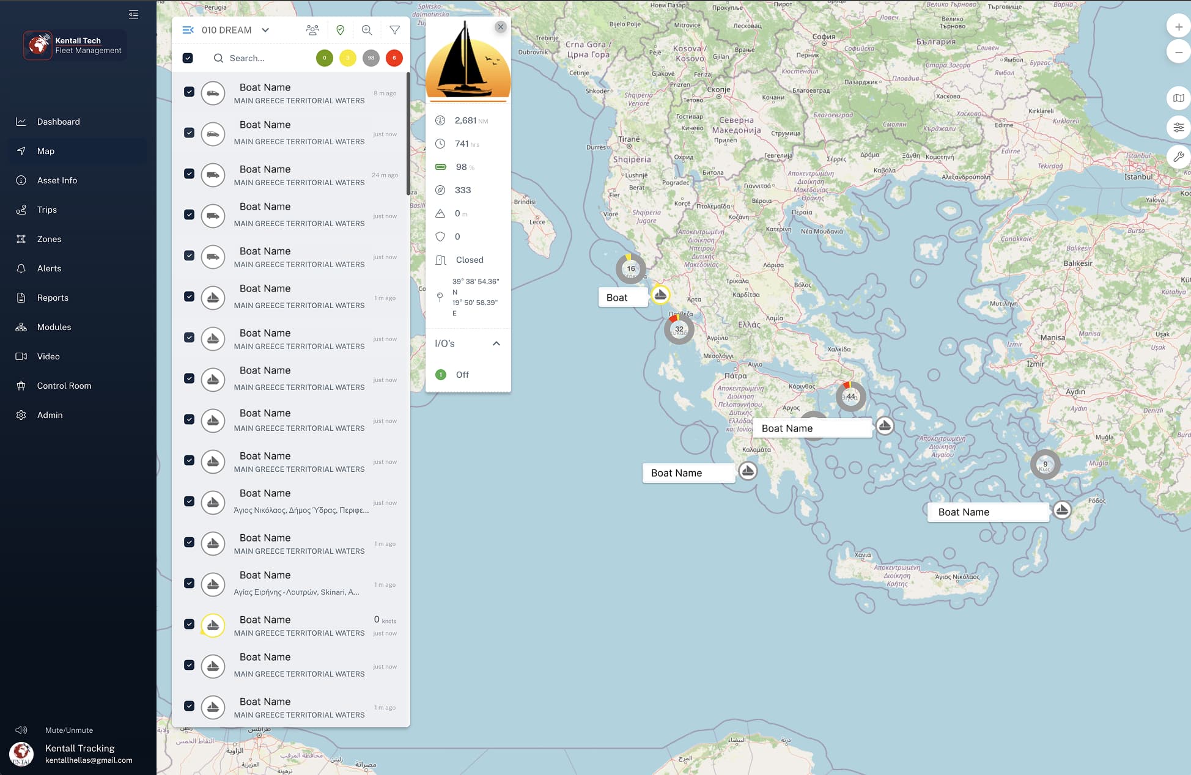Zoom in the map with plus button
The height and width of the screenshot is (775, 1191).
tap(1179, 27)
